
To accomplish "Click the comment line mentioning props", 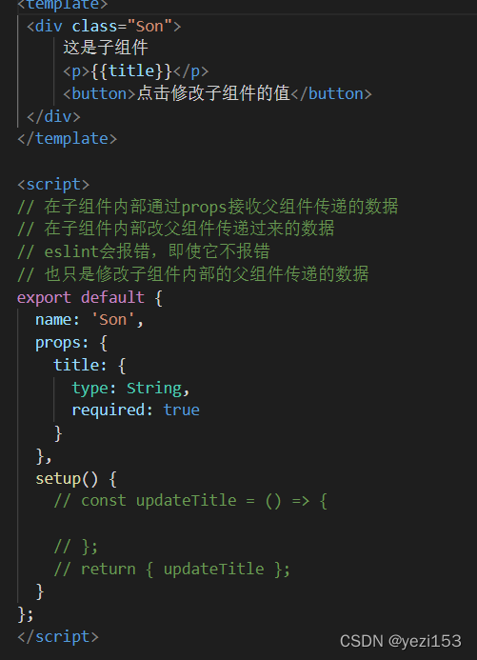I will (x=208, y=207).
